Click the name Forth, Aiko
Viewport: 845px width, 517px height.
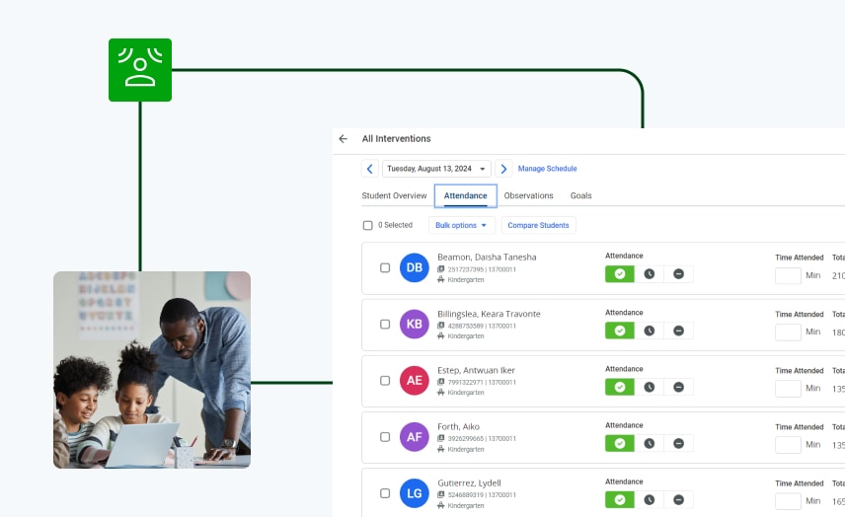[458, 426]
